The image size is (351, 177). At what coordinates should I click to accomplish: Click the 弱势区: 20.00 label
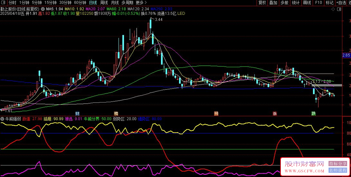(x=125, y=119)
